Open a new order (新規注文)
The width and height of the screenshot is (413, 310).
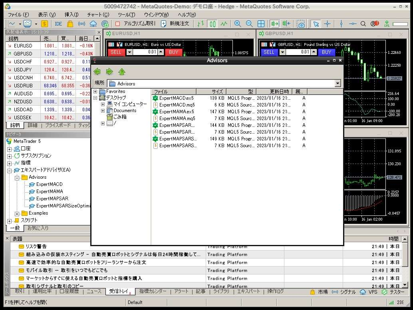click(175, 24)
